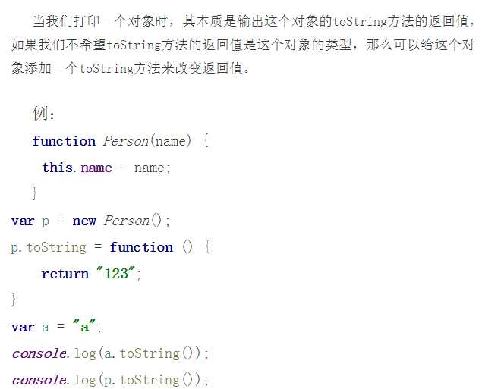
Task: Click the purple name property
Action: tap(96, 168)
